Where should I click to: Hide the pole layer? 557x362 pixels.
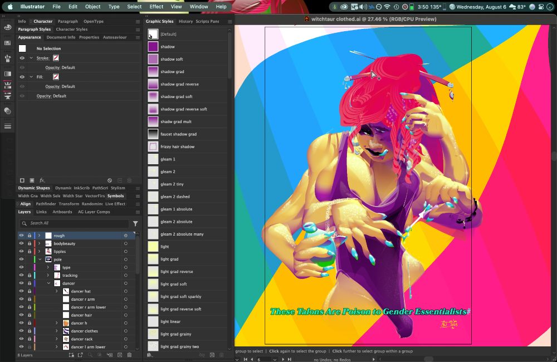pos(21,260)
